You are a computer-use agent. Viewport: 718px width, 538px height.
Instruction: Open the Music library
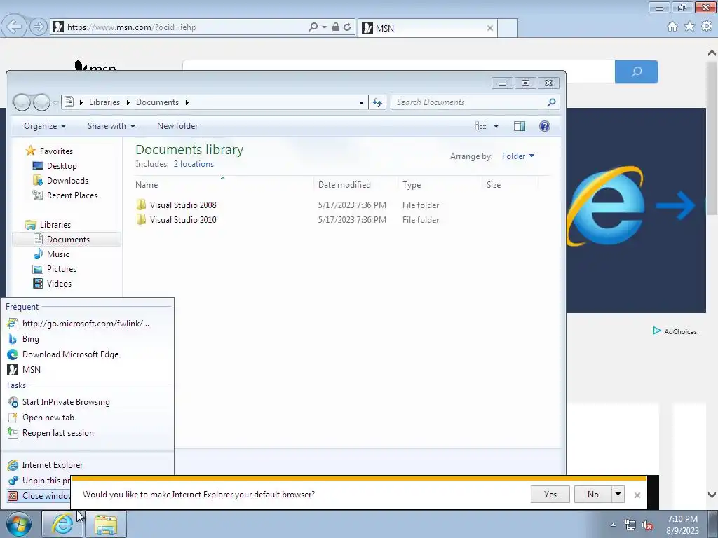pyautogui.click(x=57, y=254)
